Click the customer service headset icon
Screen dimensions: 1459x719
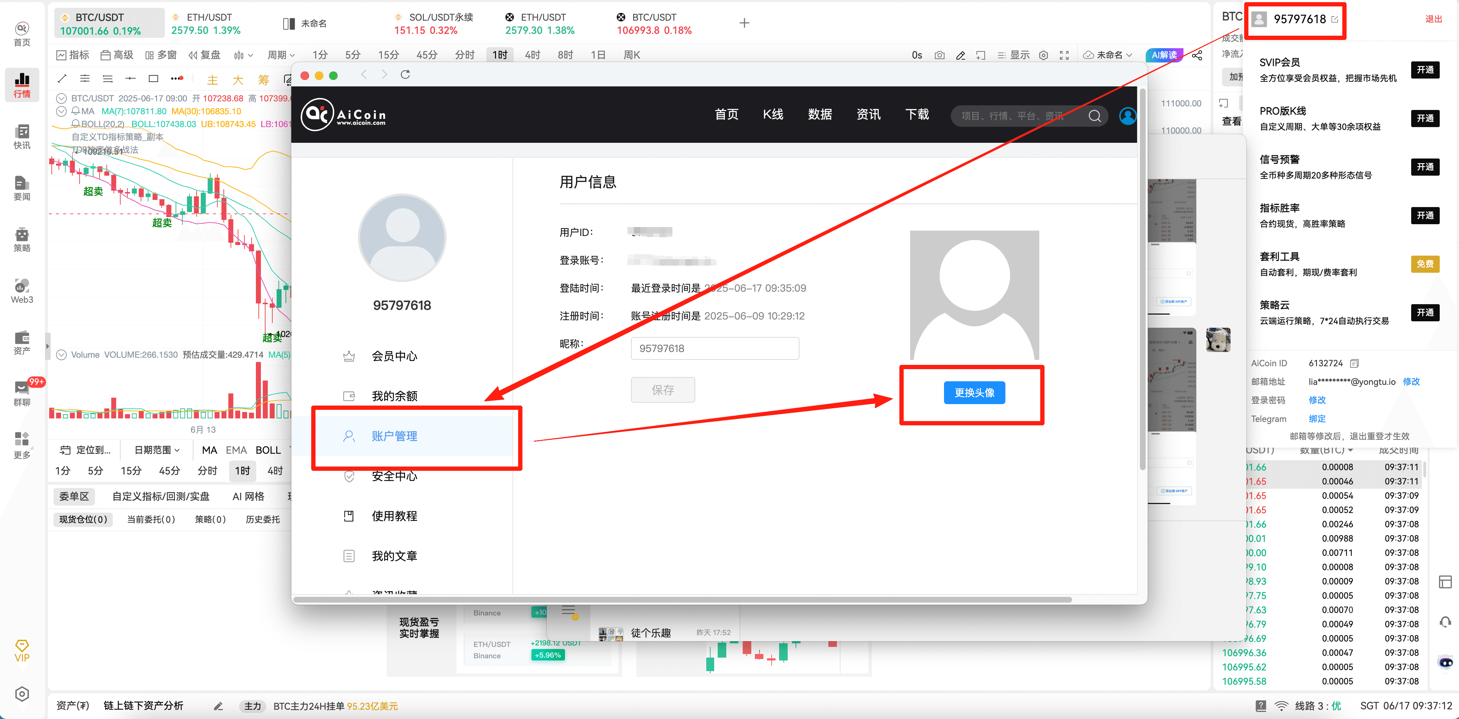click(x=1445, y=622)
